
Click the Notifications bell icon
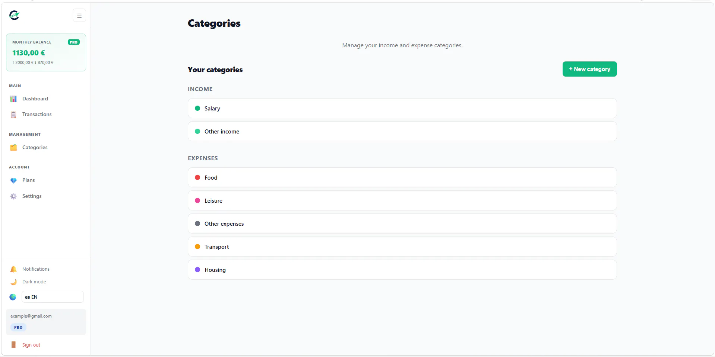click(13, 269)
